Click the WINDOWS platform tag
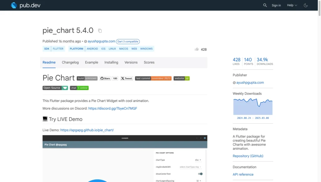The width and height of the screenshot is (321, 182). pyautogui.click(x=146, y=49)
